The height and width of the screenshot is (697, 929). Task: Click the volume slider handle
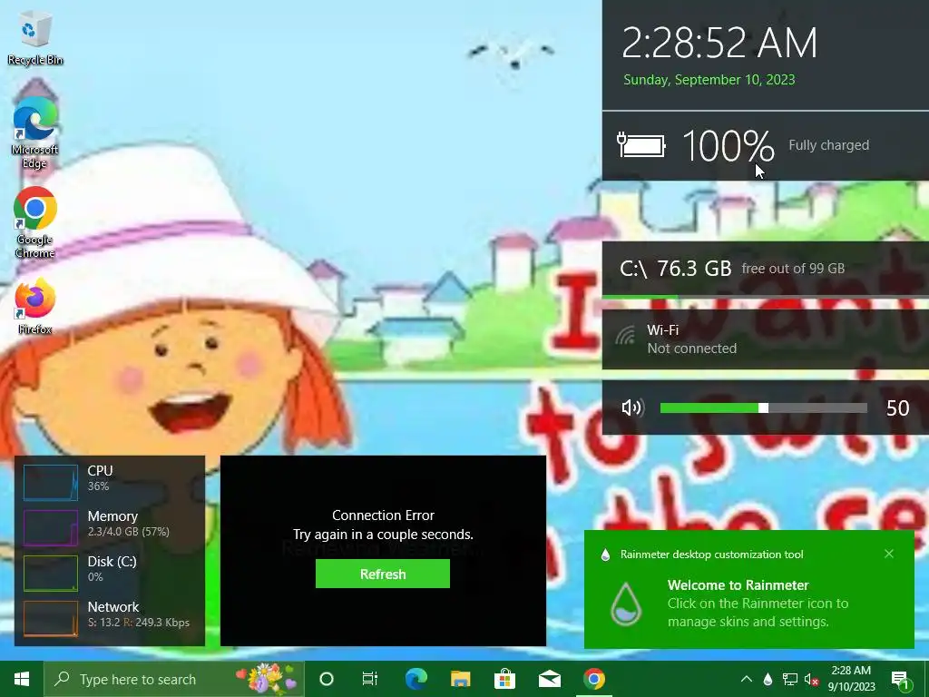pos(764,407)
